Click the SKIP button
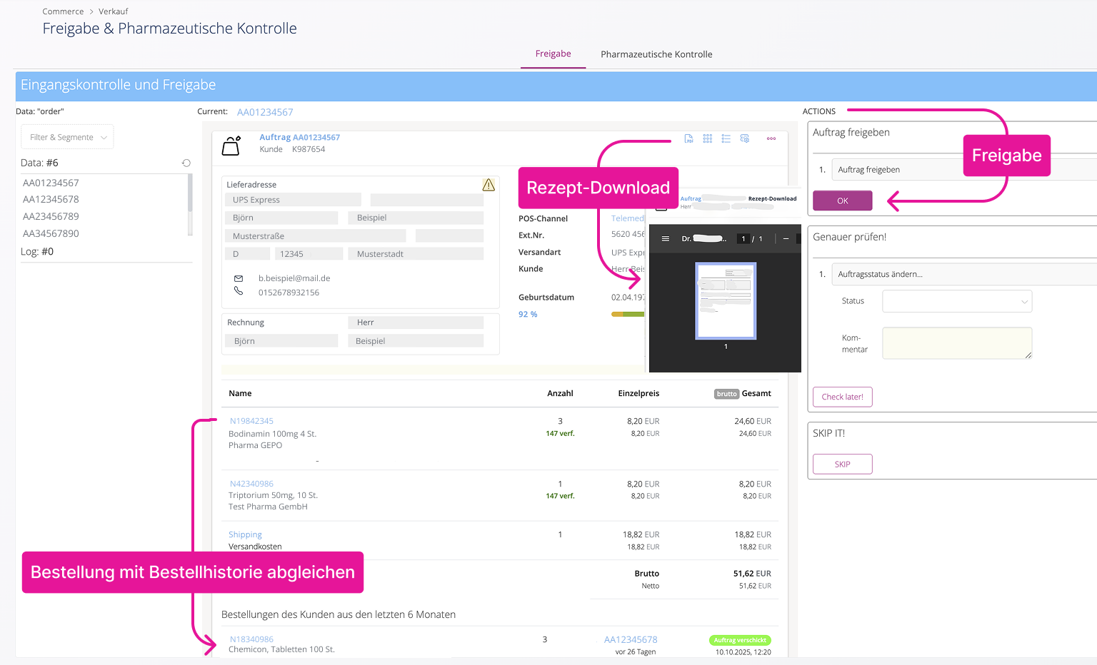The height and width of the screenshot is (665, 1097). 842,465
